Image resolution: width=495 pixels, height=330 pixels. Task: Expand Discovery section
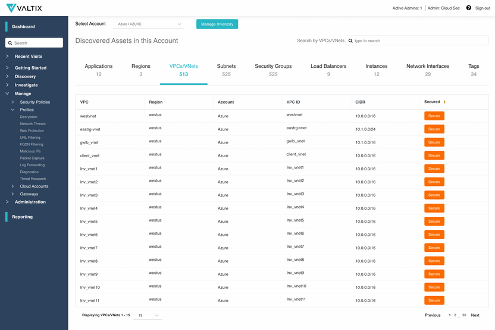click(x=7, y=76)
